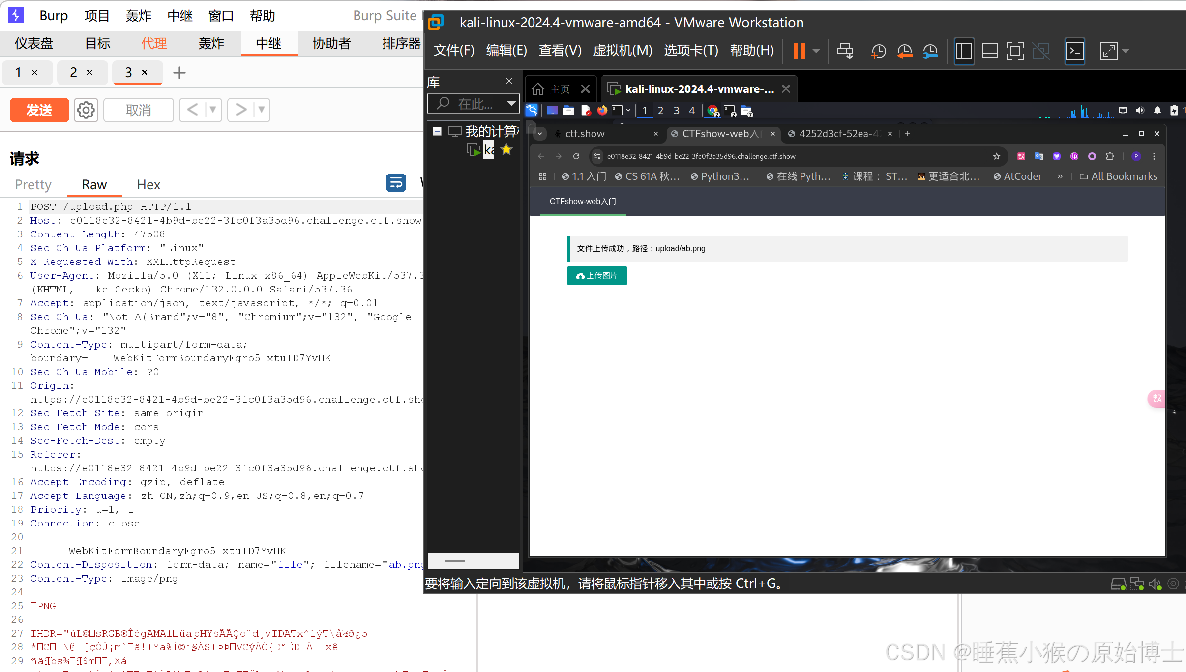Open the VM pause dropdown arrow
Screen dimensions: 1186x672
tap(816, 51)
